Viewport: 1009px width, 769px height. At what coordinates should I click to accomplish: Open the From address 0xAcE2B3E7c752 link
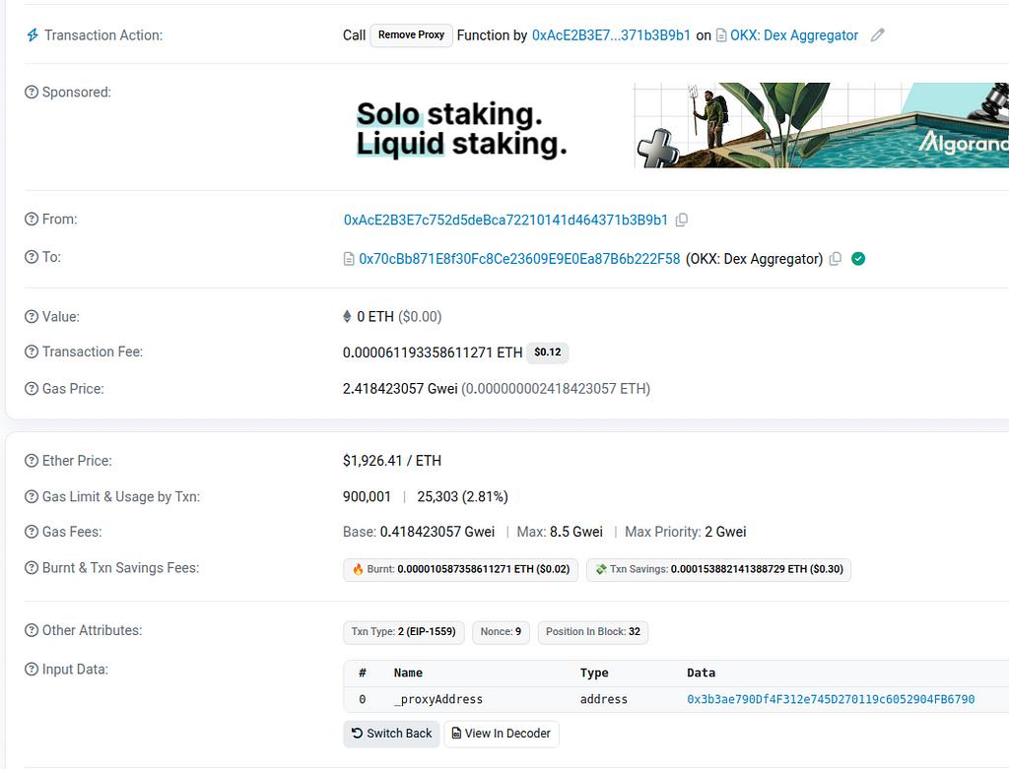505,221
